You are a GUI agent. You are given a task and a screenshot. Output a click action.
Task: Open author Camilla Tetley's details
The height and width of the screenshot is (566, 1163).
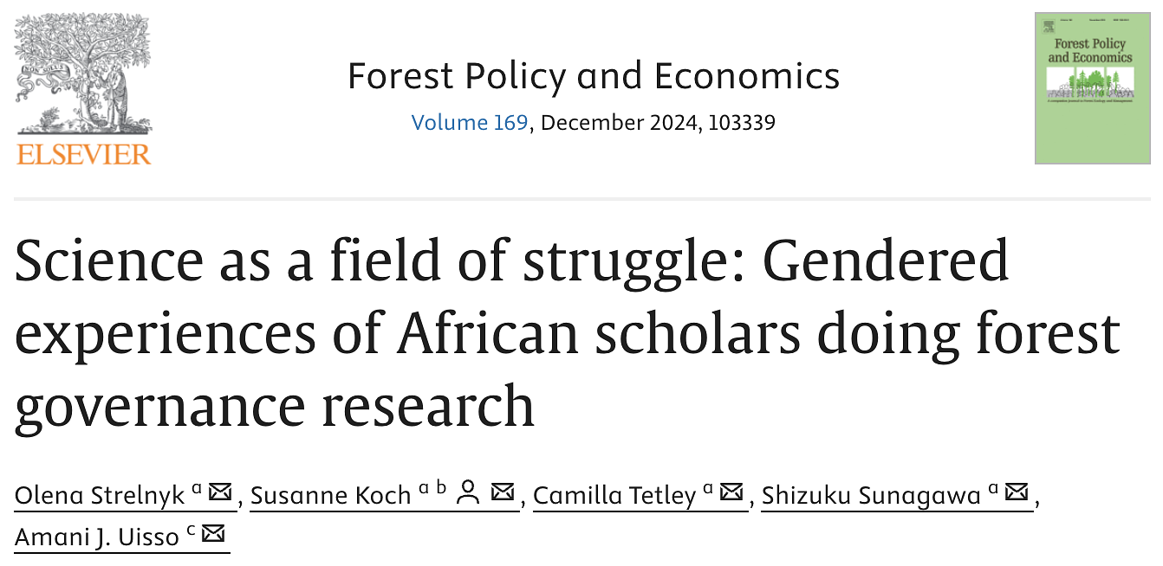click(x=614, y=494)
